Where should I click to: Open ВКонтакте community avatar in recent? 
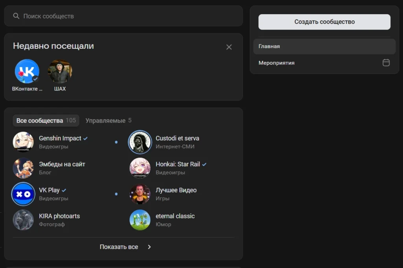point(27,72)
